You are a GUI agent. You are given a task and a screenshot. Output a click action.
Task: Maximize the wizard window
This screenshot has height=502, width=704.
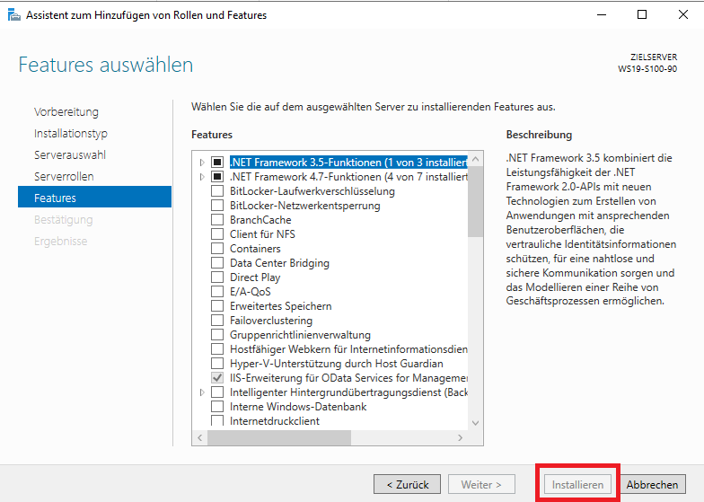coord(642,14)
